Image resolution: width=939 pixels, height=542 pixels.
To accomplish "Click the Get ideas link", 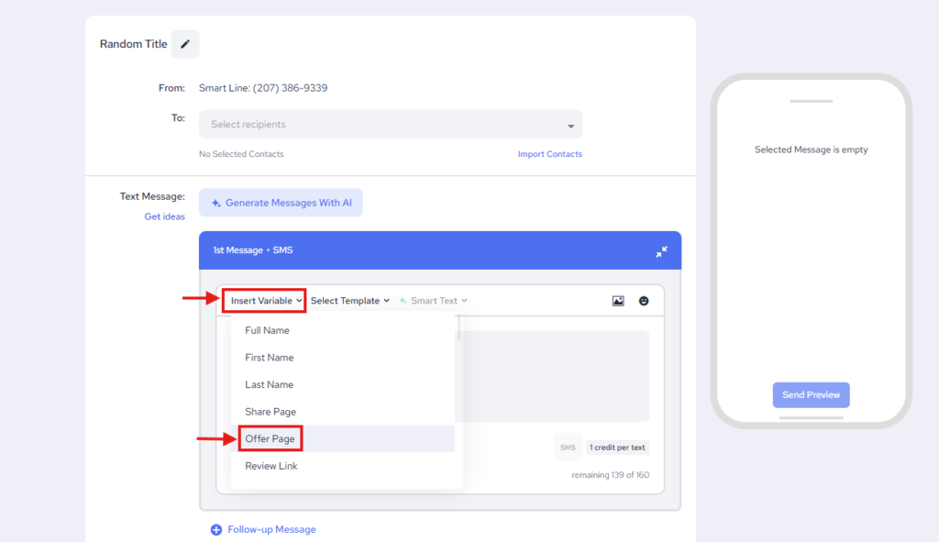I will 164,217.
